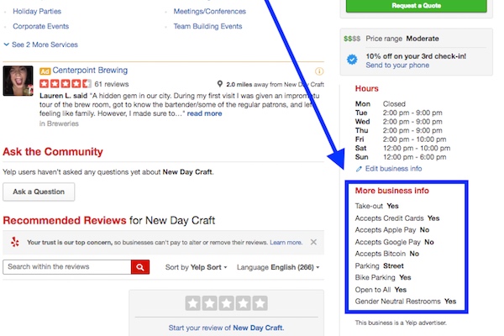
Task: Open the Holiday Parties service link
Action: (x=37, y=11)
